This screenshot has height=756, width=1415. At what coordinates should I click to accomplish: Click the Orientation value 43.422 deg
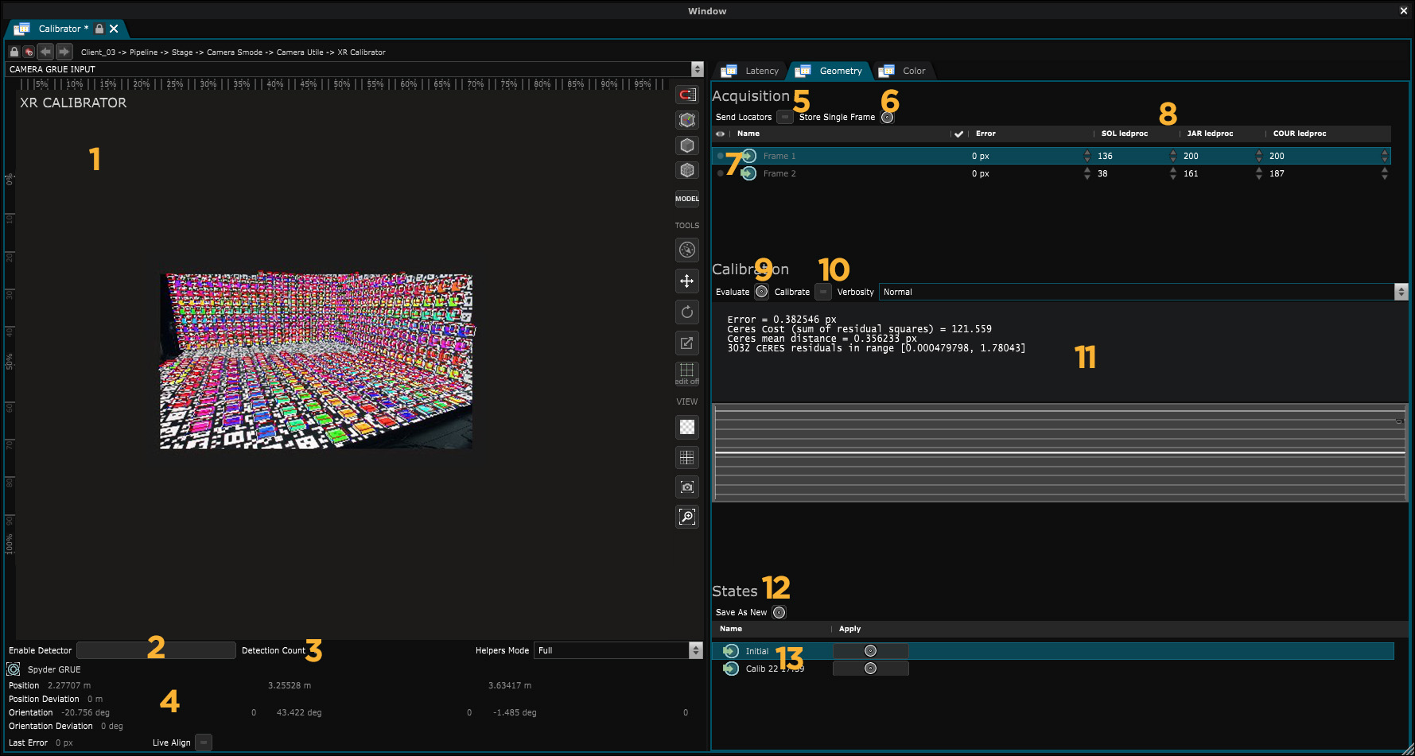click(299, 712)
